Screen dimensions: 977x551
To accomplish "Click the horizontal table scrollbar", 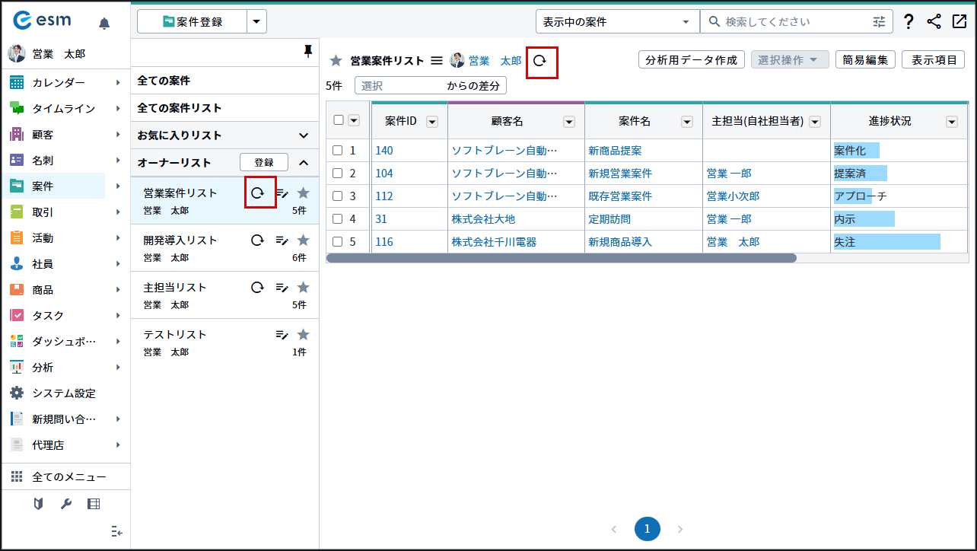I will click(x=562, y=258).
